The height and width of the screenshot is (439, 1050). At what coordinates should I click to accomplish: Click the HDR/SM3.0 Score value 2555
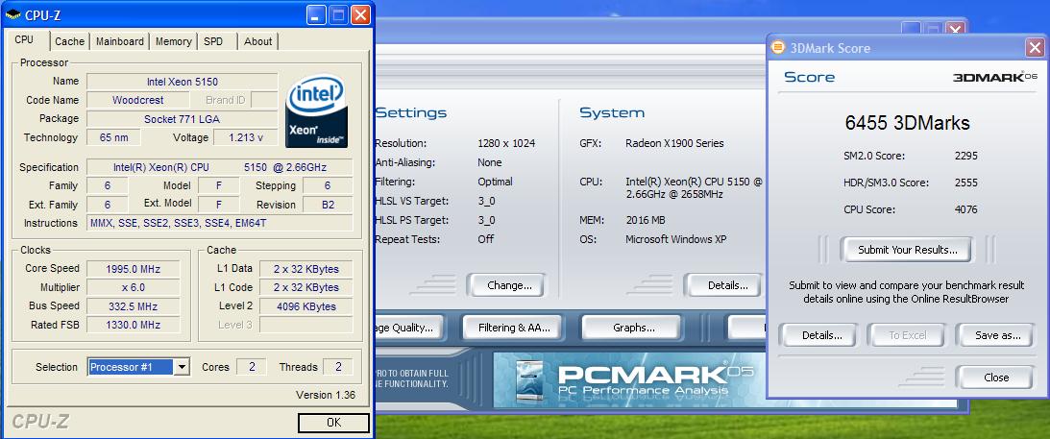(x=966, y=183)
